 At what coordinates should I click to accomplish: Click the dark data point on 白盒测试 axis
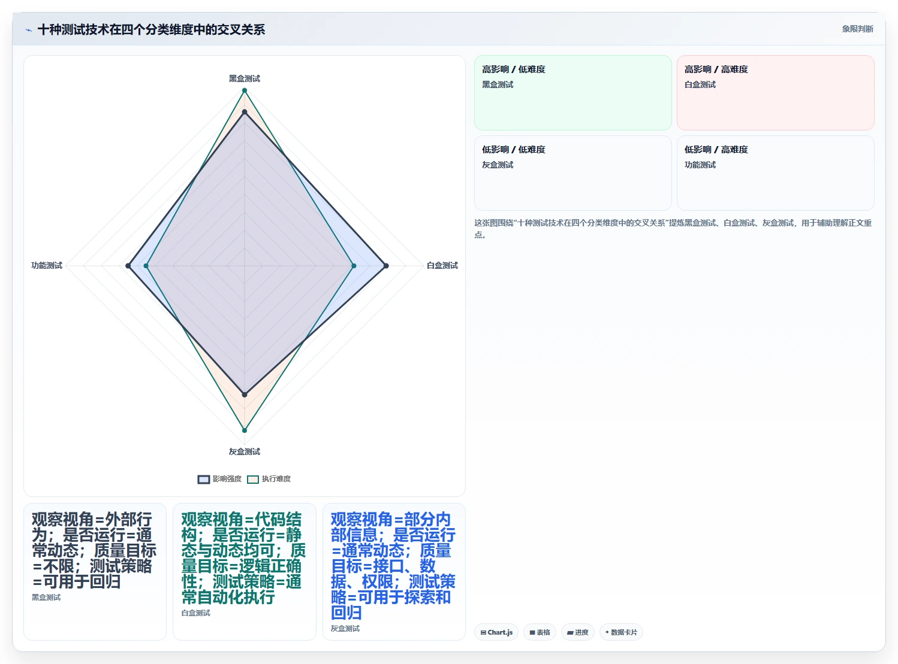tap(386, 266)
